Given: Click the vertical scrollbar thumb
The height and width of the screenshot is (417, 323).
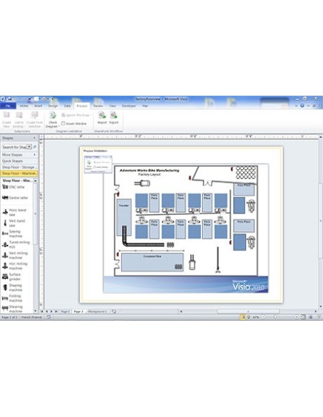Looking at the screenshot, I should coord(321,221).
